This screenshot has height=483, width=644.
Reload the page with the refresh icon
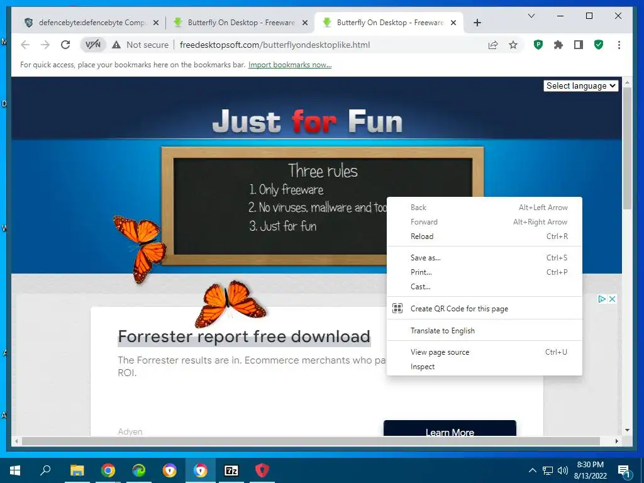pos(65,45)
